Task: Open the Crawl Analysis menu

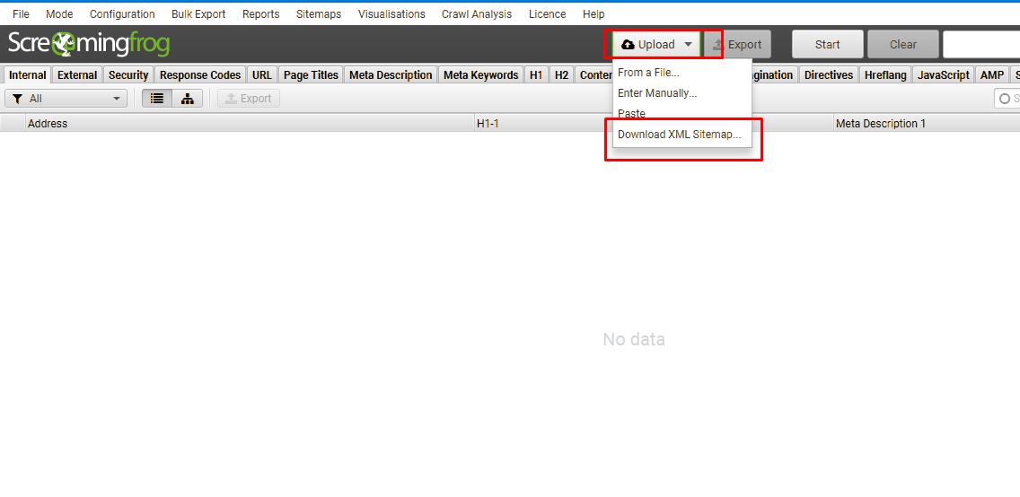Action: coord(477,13)
